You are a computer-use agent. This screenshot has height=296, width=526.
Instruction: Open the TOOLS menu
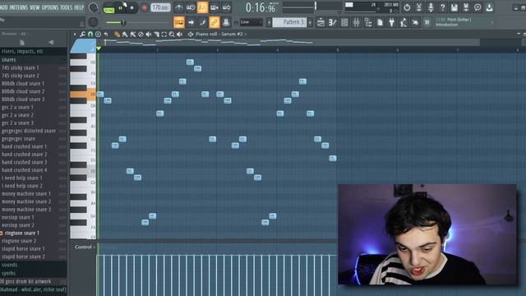tap(66, 7)
